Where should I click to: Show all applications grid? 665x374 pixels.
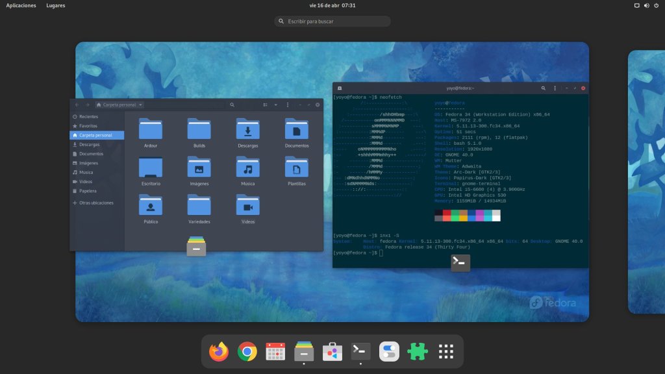click(x=445, y=351)
